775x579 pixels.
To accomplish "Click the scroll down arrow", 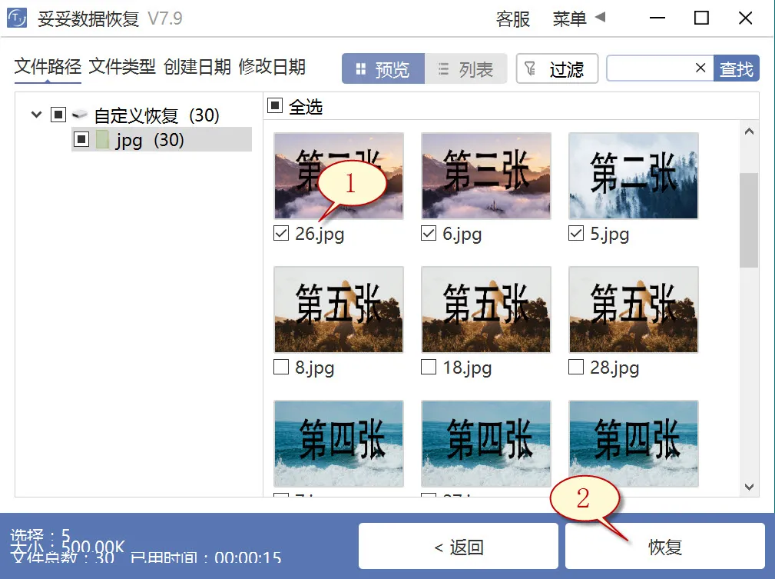I will (x=749, y=486).
